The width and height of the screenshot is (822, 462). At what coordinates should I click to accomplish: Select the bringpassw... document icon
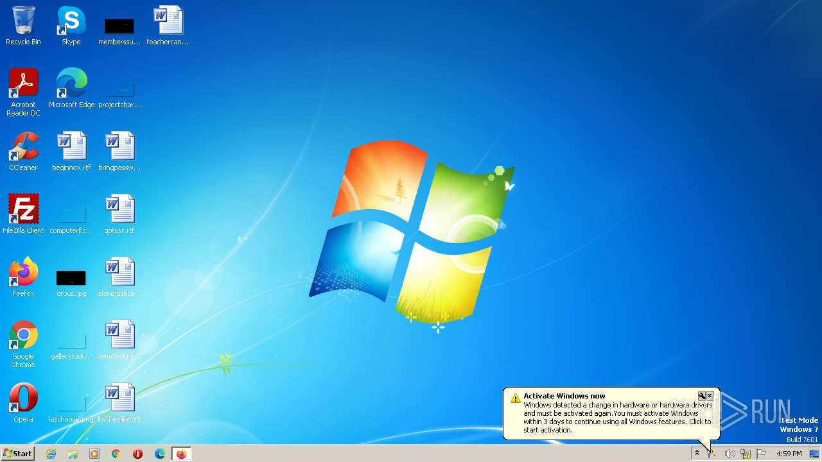pyautogui.click(x=119, y=151)
